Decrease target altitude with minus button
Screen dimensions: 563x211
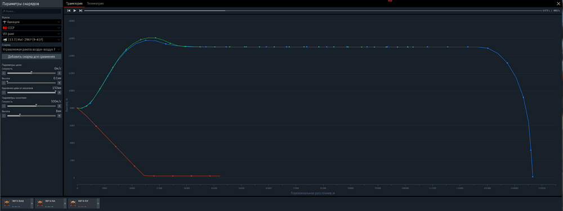pos(3,83)
